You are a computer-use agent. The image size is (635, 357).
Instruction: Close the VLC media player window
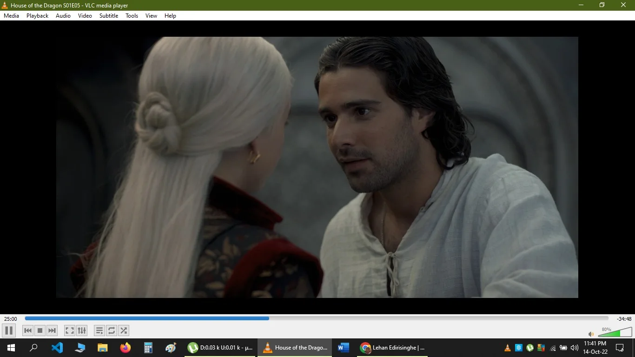623,5
